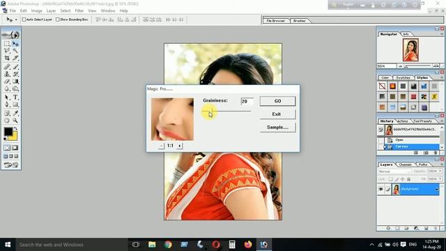446x251 pixels.
Task: Click the Exit button in dialog
Action: pos(277,114)
